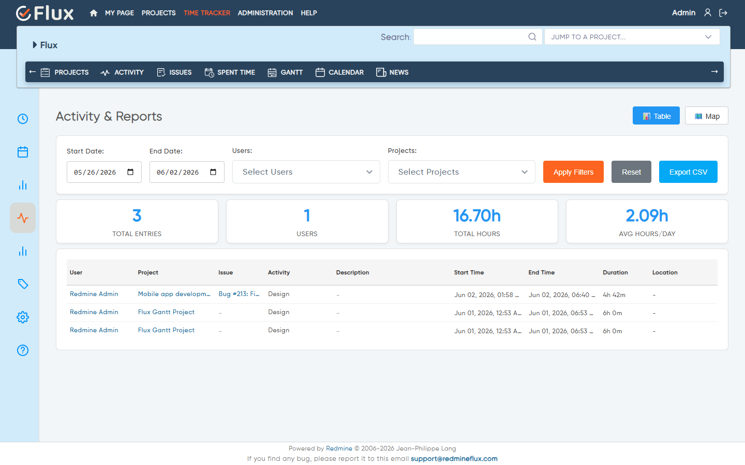Click Admin username in header
The height and width of the screenshot is (465, 745).
click(x=683, y=13)
